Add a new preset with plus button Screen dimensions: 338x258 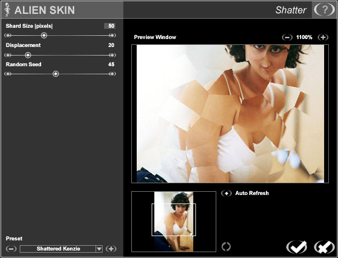point(111,249)
